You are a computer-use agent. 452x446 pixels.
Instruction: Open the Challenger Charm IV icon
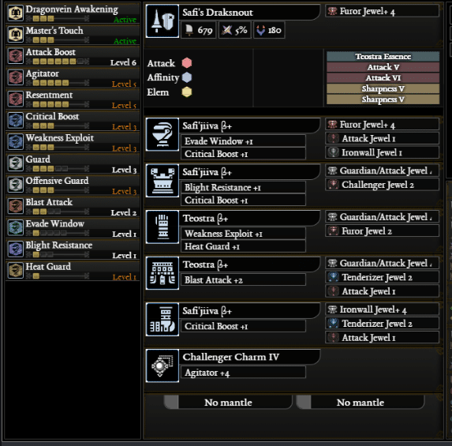[162, 365]
